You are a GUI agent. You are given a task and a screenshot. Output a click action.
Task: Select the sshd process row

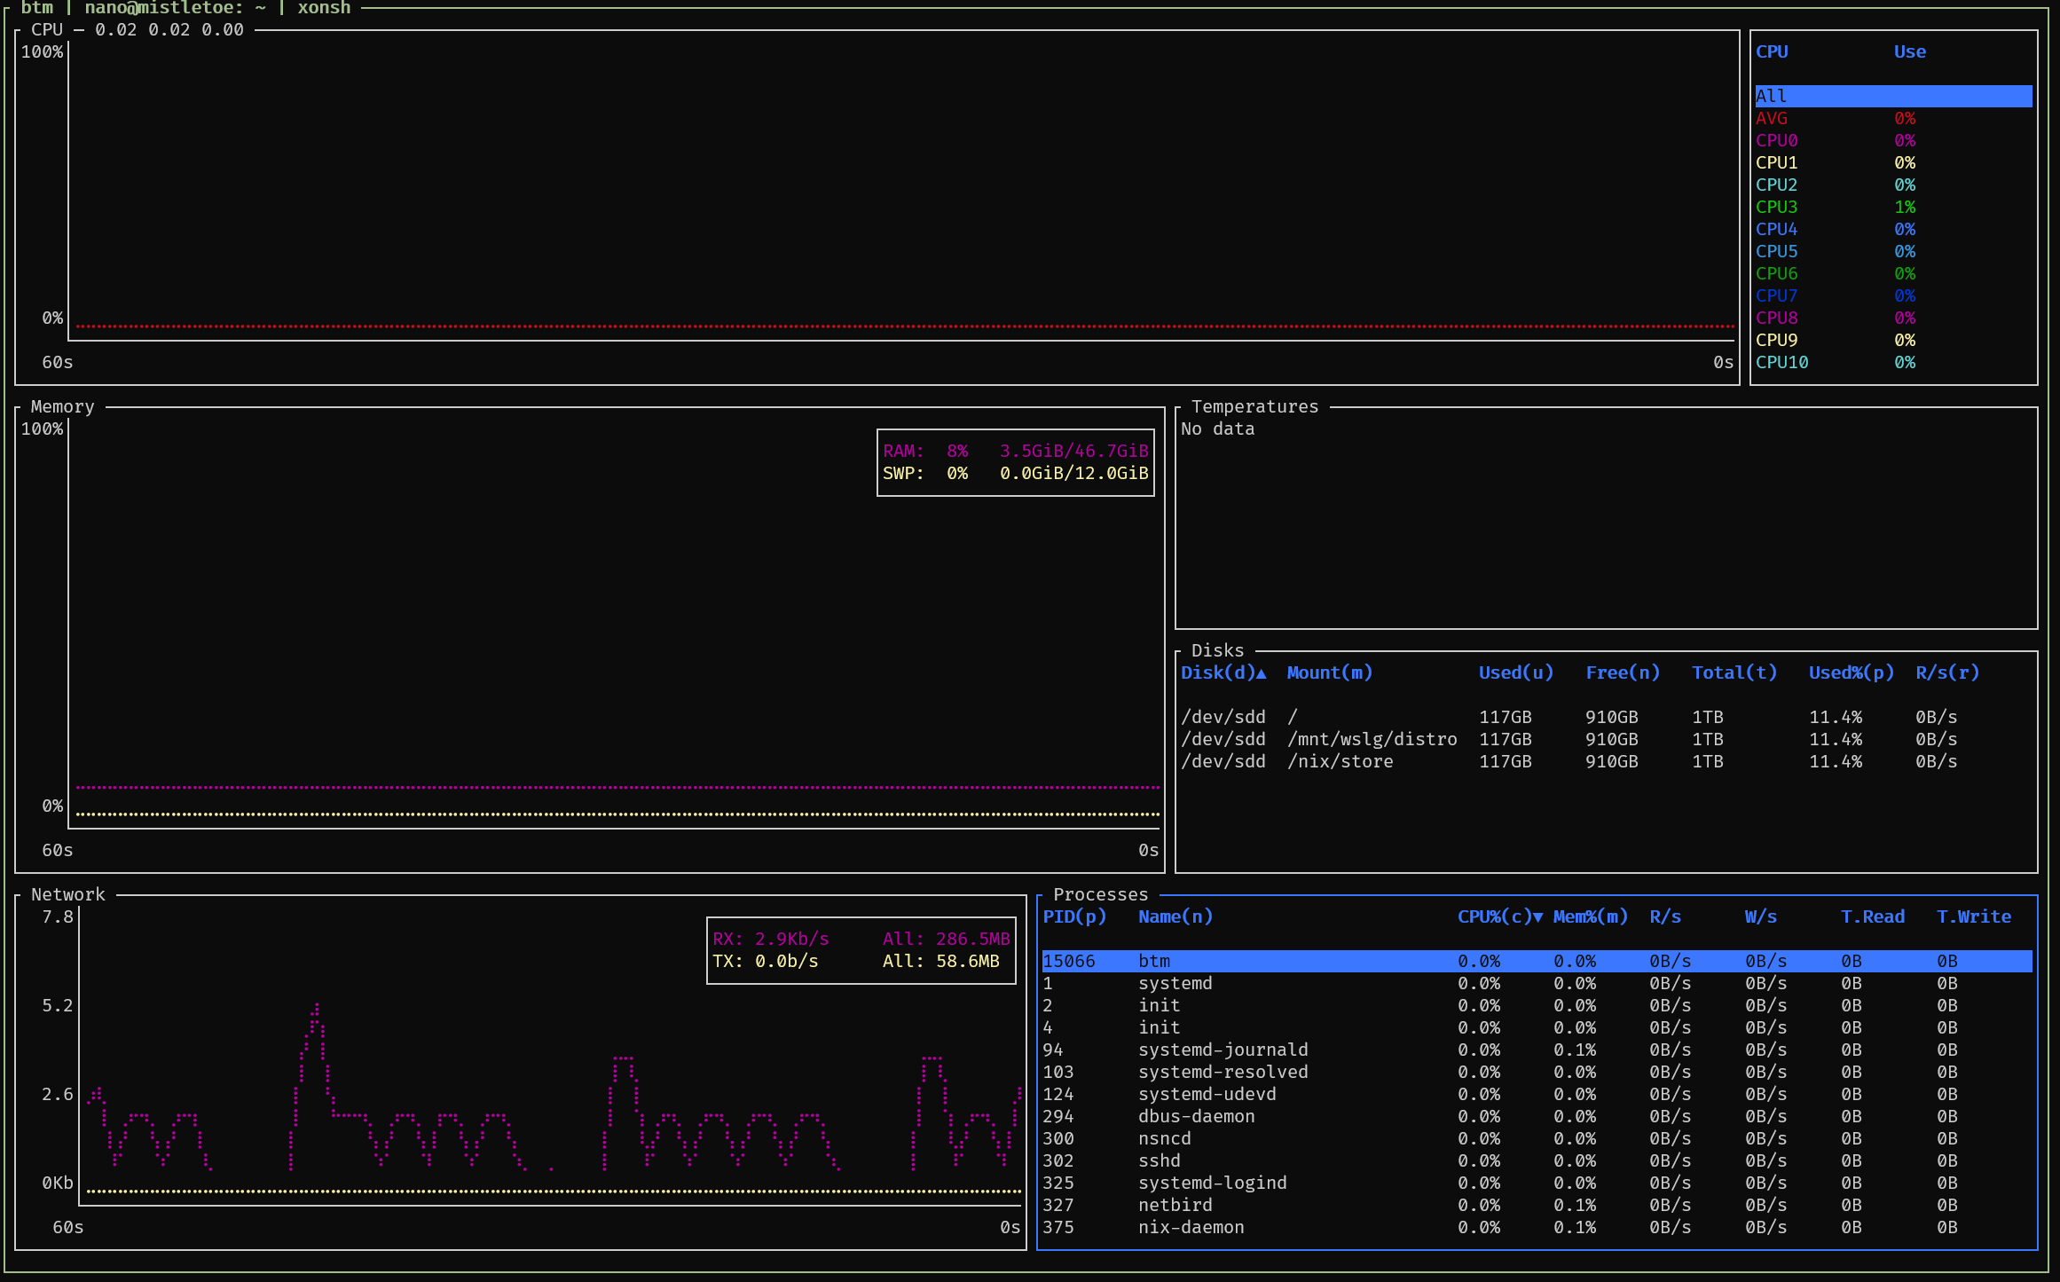[x=1159, y=1160]
